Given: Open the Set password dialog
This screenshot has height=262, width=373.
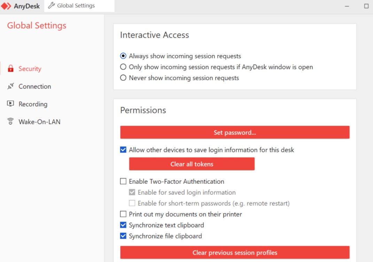Looking at the screenshot, I should point(235,132).
